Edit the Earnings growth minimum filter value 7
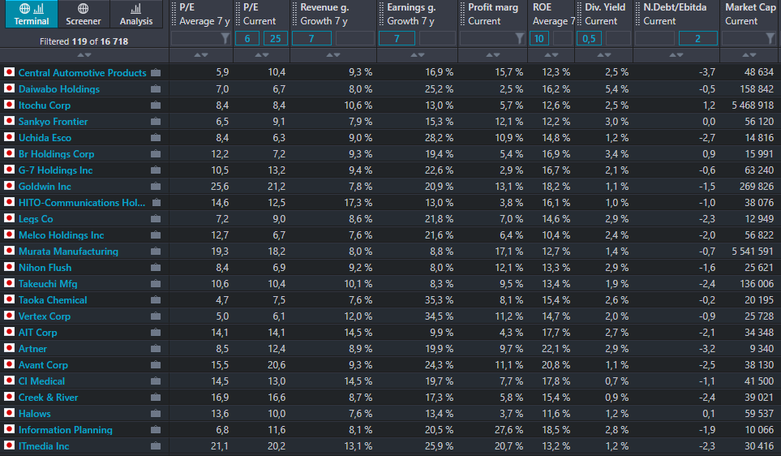Viewport: 781px width, 456px height. (397, 38)
